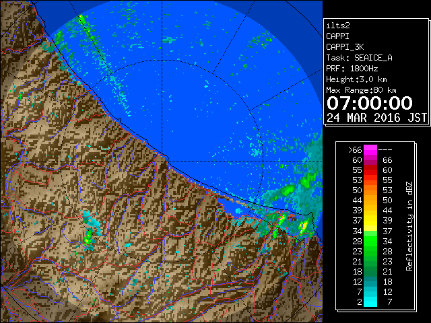
Task: Select the 'CAPPI_3K' product name text
Action: coord(345,47)
